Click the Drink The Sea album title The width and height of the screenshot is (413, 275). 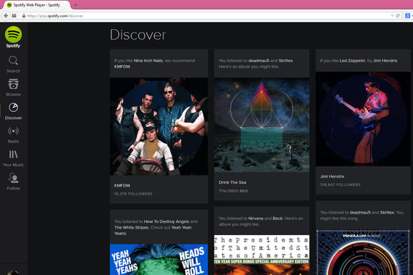pyautogui.click(x=232, y=182)
